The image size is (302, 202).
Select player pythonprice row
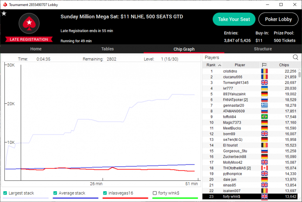(x=250, y=174)
